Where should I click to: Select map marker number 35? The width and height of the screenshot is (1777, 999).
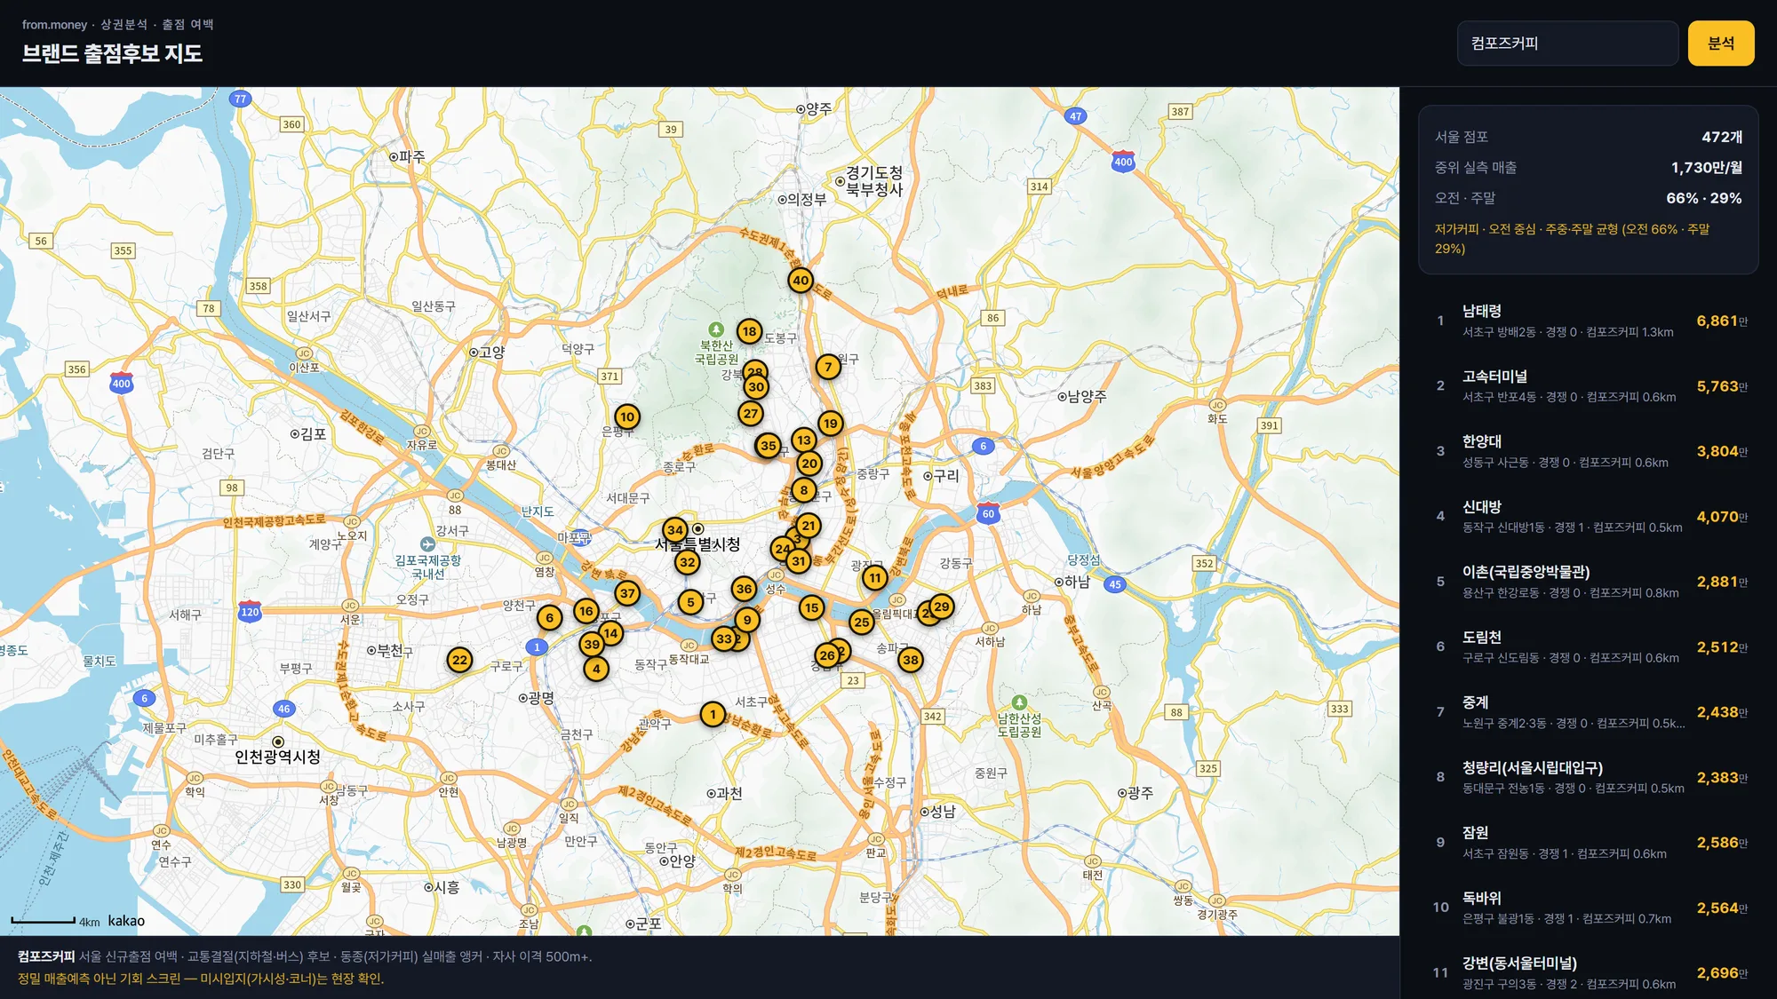pyautogui.click(x=769, y=446)
